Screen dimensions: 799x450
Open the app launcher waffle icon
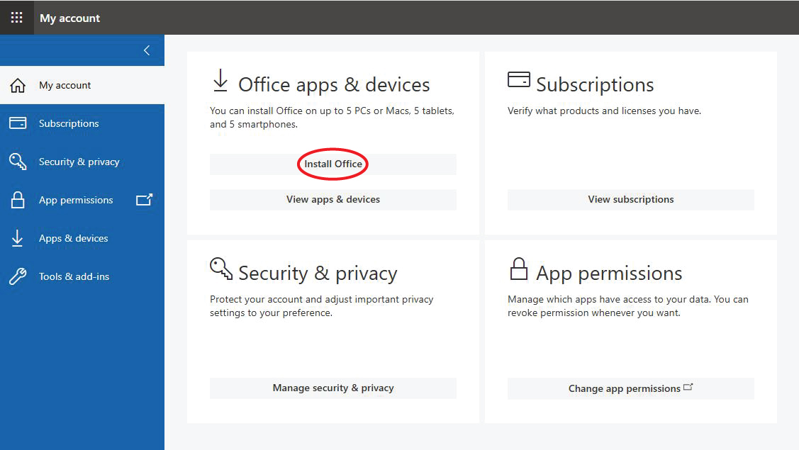pos(17,18)
